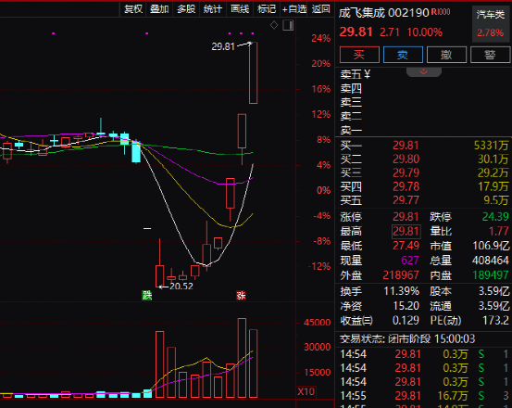Image resolution: width=512 pixels, height=408 pixels.
Task: Click the R1000 badge beside the stock code
Action: point(441,12)
